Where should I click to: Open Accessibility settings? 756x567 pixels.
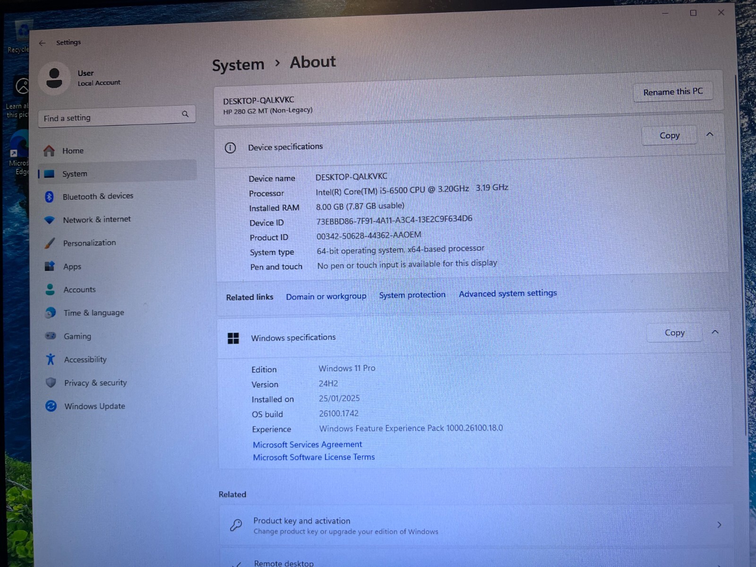pos(85,360)
